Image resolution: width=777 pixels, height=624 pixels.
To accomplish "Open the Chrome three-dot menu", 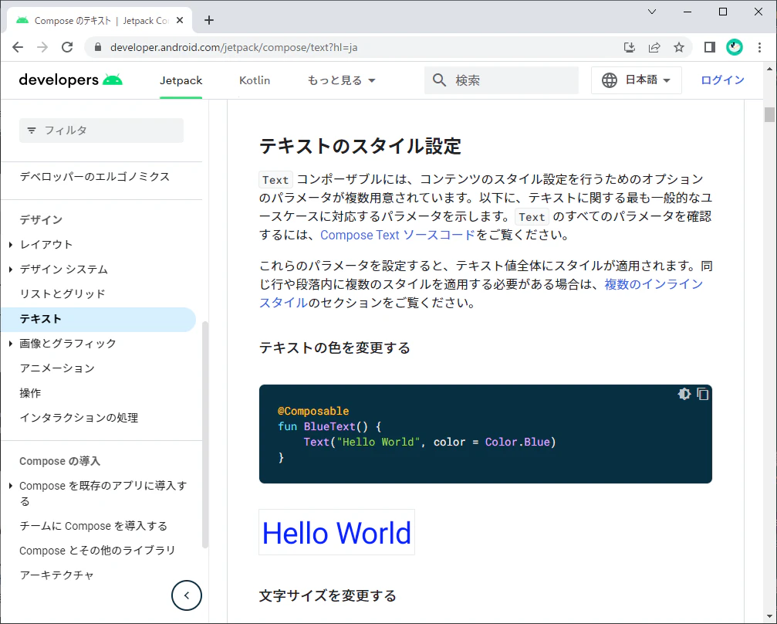I will point(760,47).
